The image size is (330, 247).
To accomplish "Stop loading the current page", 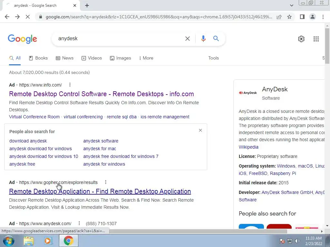I will coord(28,17).
